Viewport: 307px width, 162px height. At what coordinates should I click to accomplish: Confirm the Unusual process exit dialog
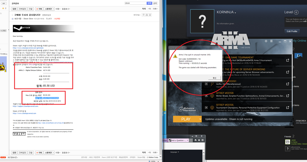coord(215,78)
